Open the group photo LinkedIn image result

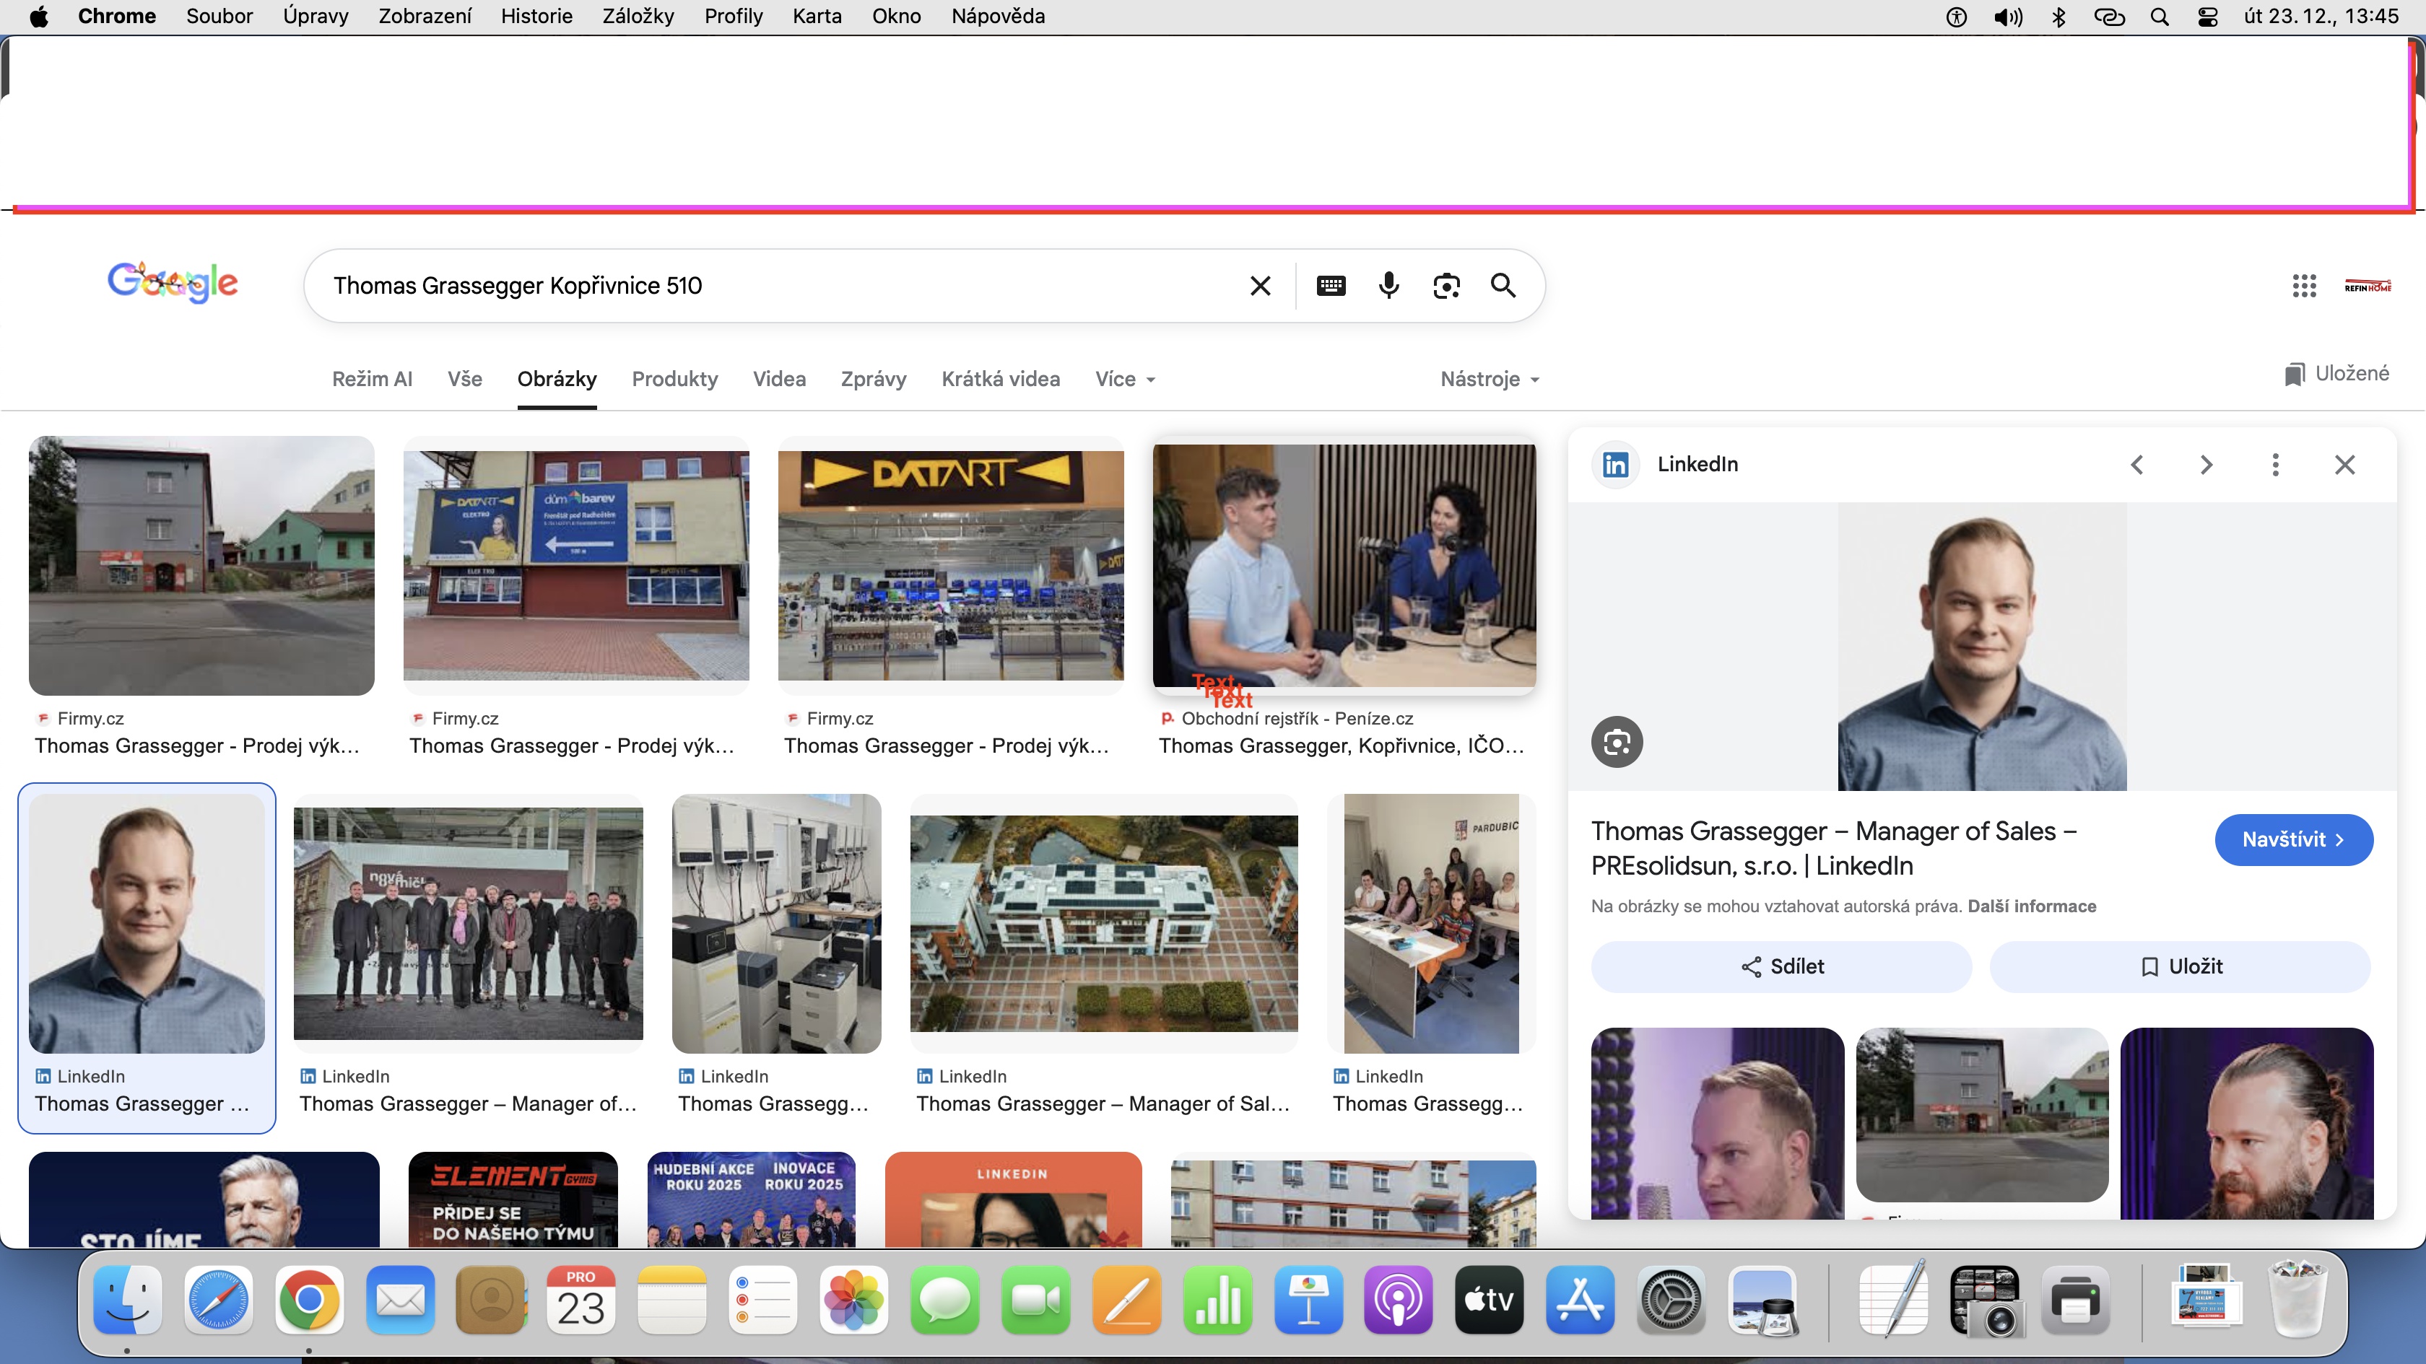pyautogui.click(x=468, y=924)
